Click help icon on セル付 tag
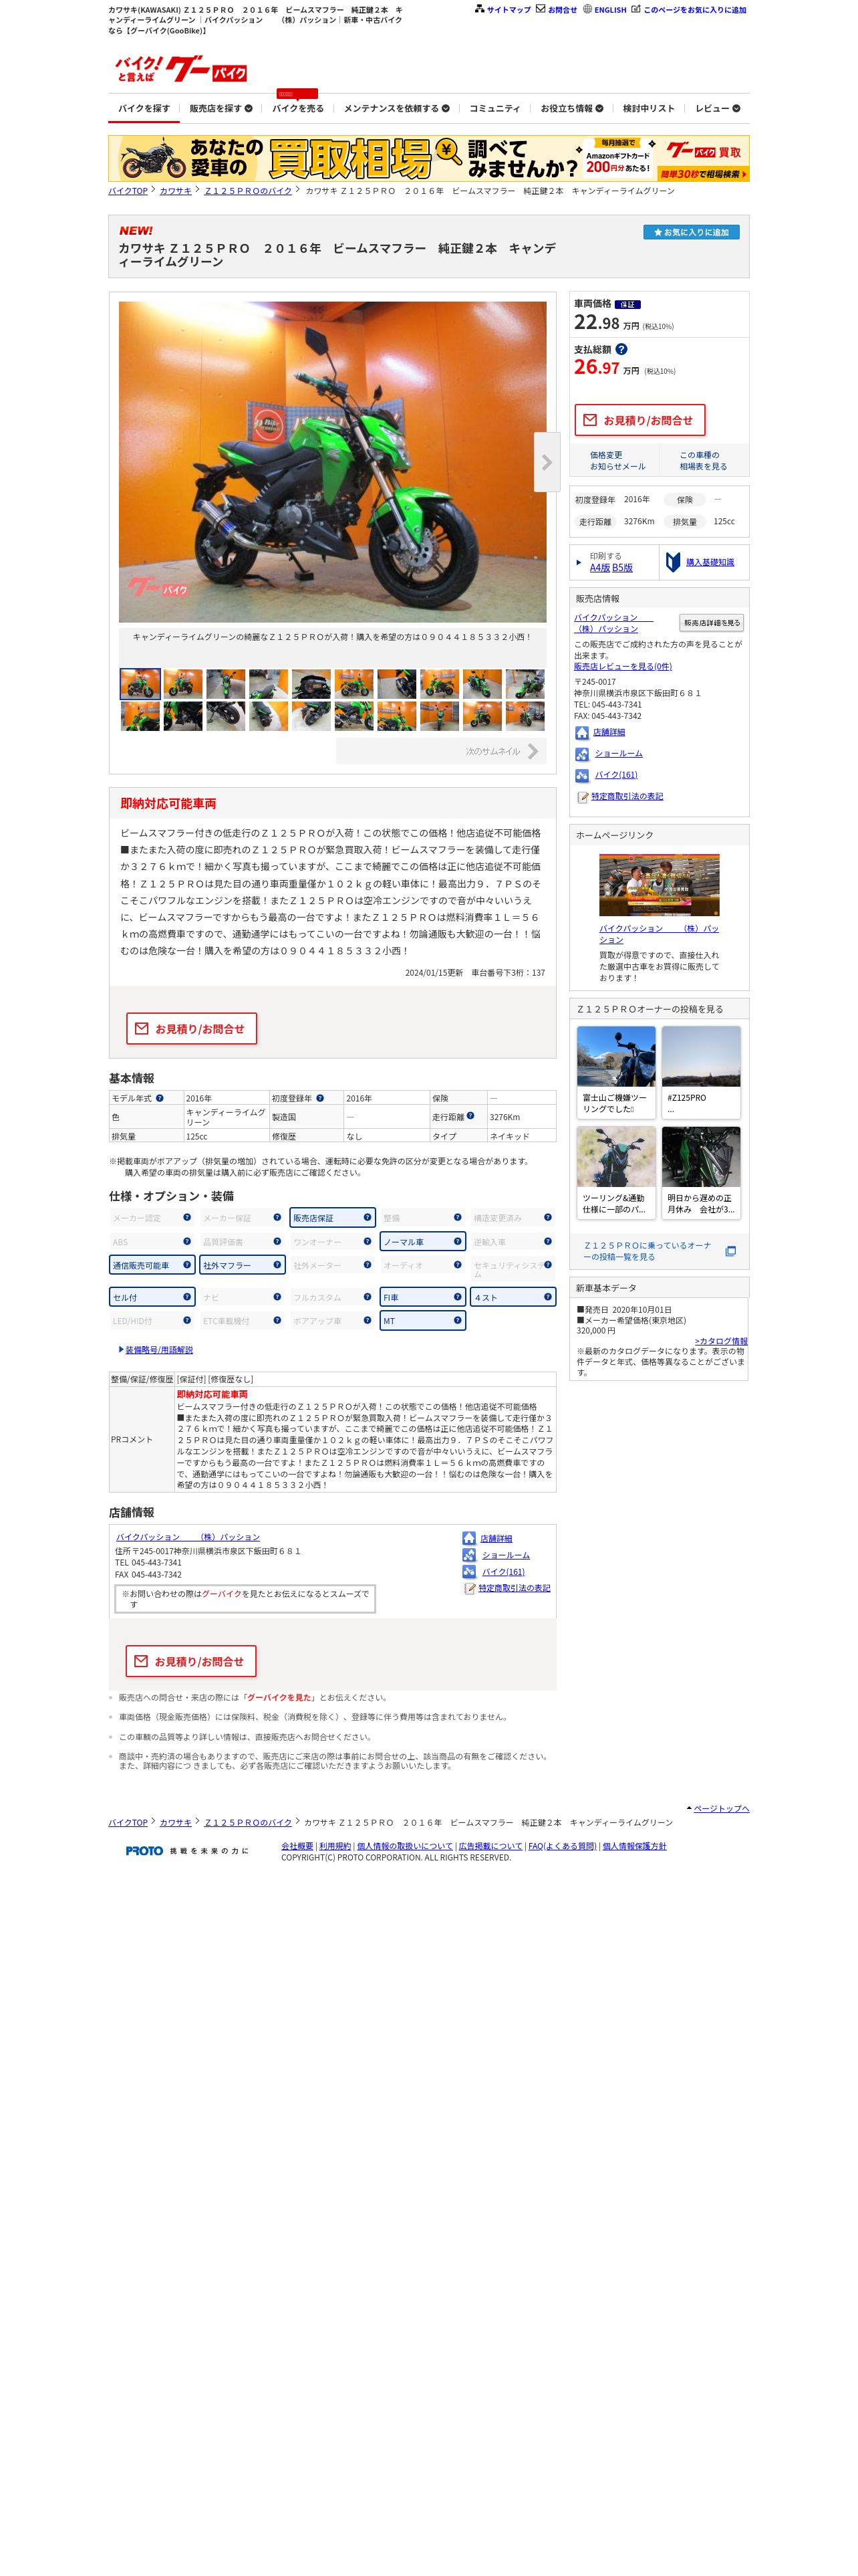 point(187,1297)
